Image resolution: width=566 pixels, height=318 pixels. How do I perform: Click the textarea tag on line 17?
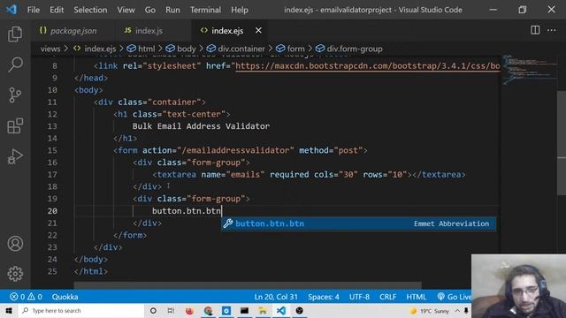(x=177, y=175)
